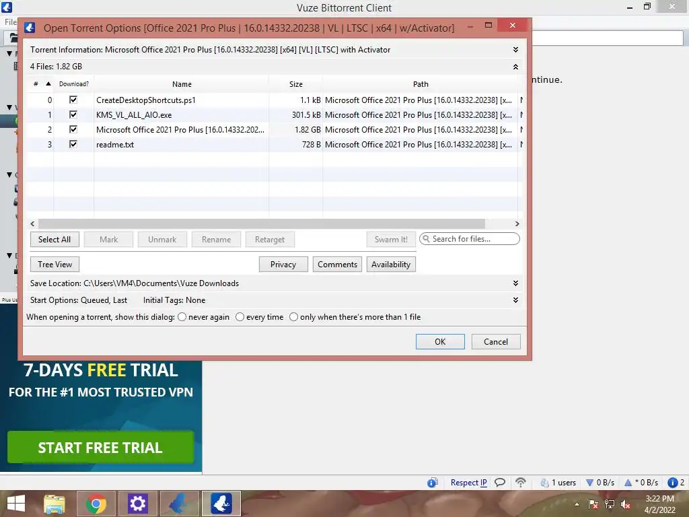Image resolution: width=689 pixels, height=517 pixels.
Task: Sort by the Download? column header
Action: point(74,84)
